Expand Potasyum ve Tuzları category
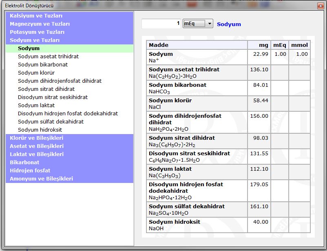The width and height of the screenshot is (327, 251). point(37,32)
